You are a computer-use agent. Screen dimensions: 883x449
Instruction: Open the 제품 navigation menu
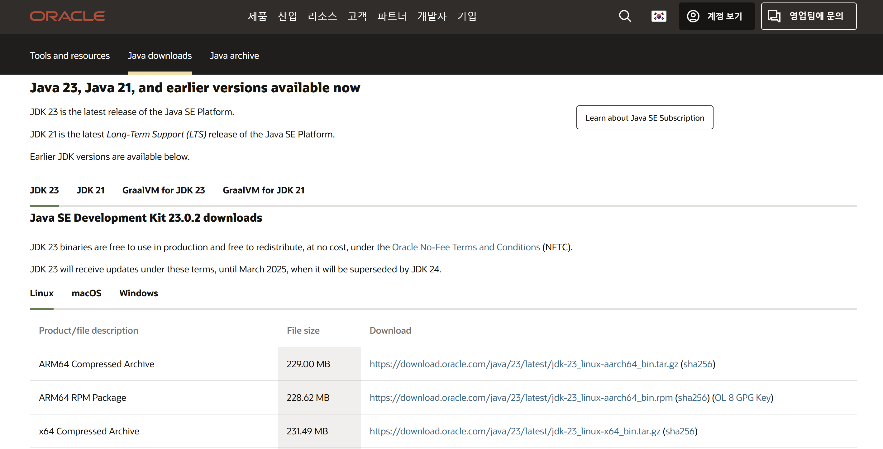257,16
